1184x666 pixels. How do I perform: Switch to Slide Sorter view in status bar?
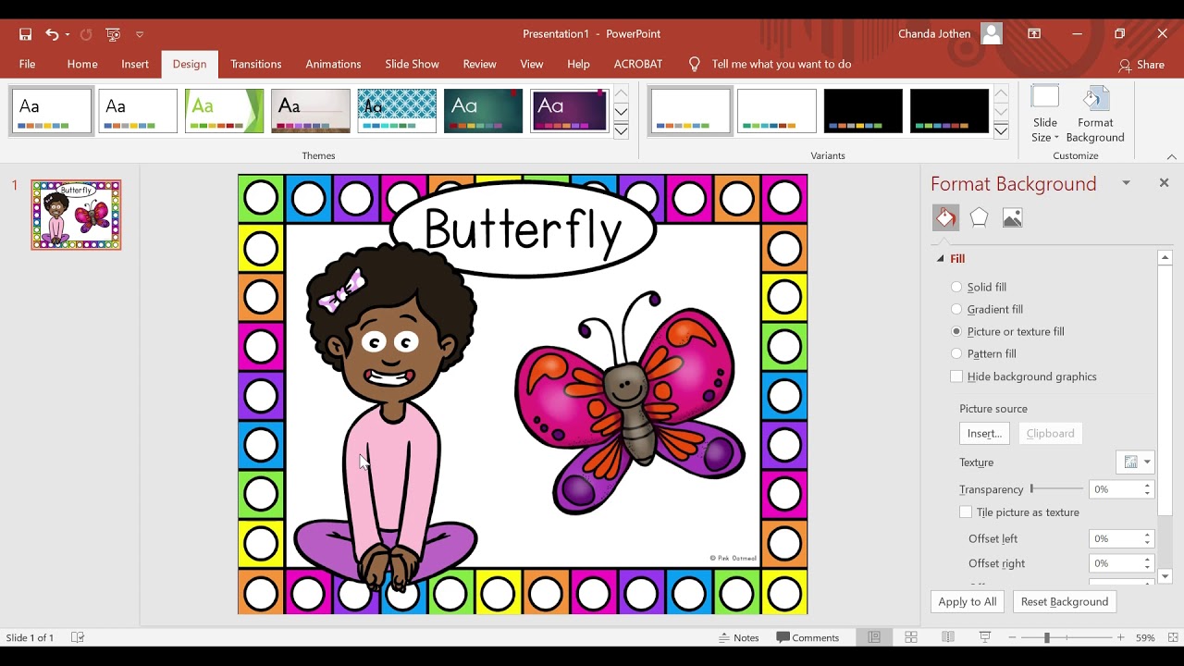click(911, 637)
